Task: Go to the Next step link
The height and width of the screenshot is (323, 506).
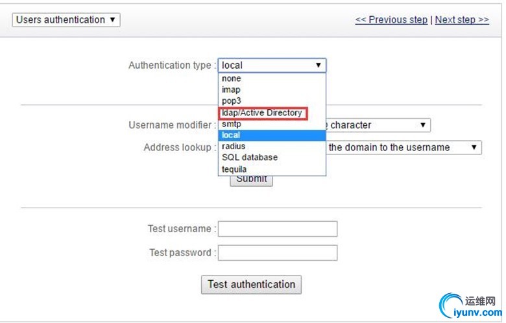Action: (462, 19)
